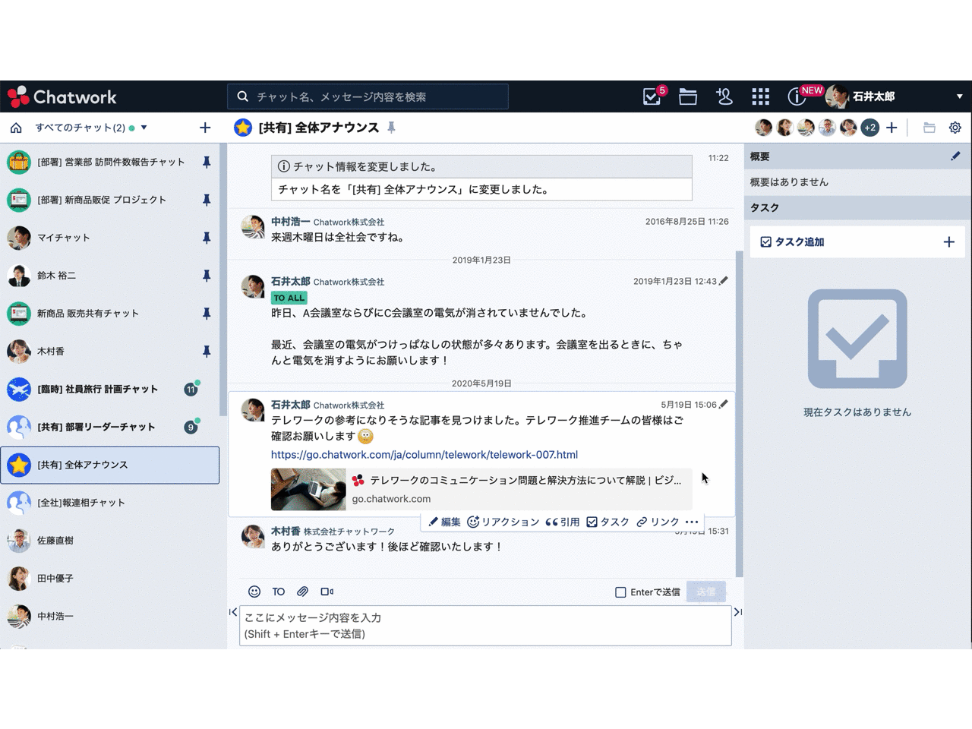Click sender name 木村香 in last message
This screenshot has width=972, height=729.
(286, 531)
